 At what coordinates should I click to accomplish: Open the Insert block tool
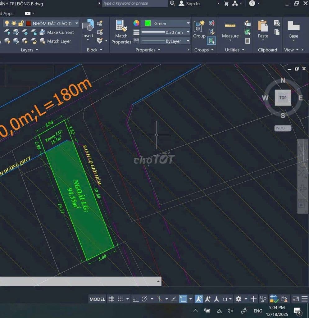pos(88,29)
